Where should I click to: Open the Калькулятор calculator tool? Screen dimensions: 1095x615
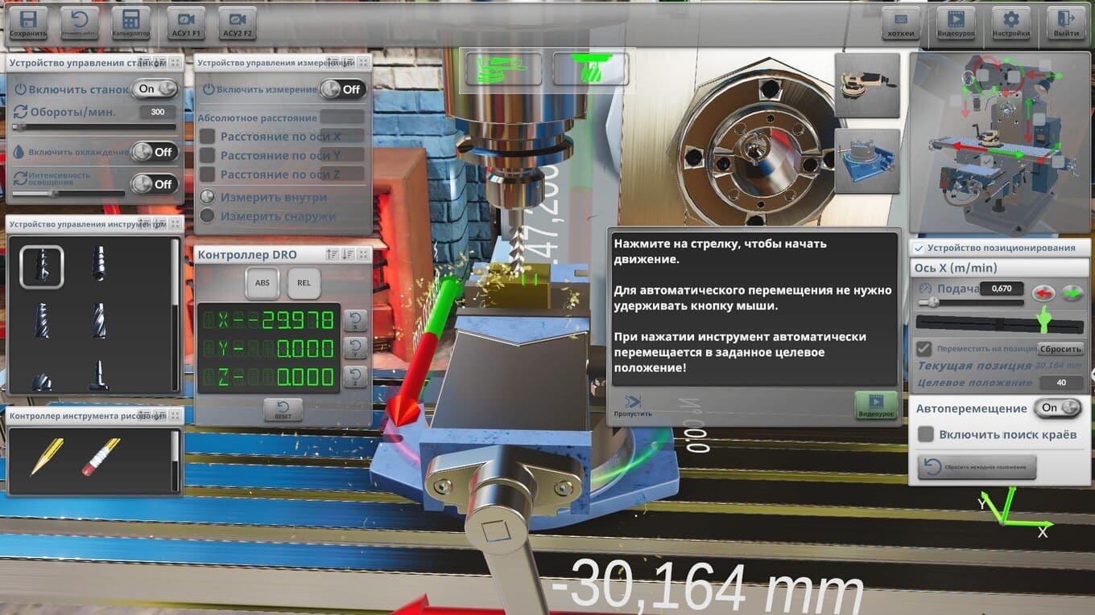[x=130, y=24]
